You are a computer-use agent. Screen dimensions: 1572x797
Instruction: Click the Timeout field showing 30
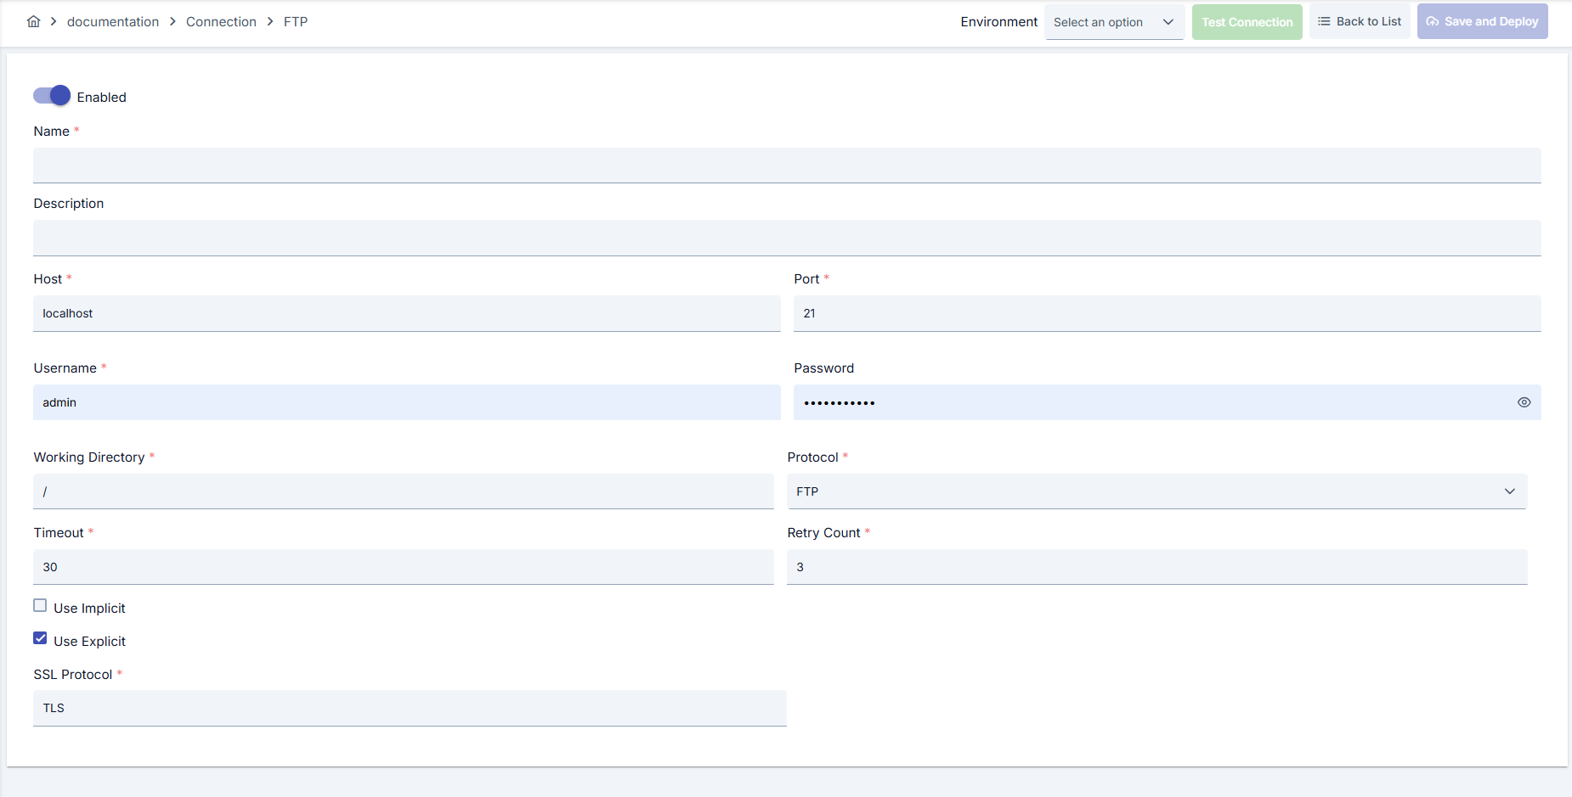pyautogui.click(x=403, y=567)
